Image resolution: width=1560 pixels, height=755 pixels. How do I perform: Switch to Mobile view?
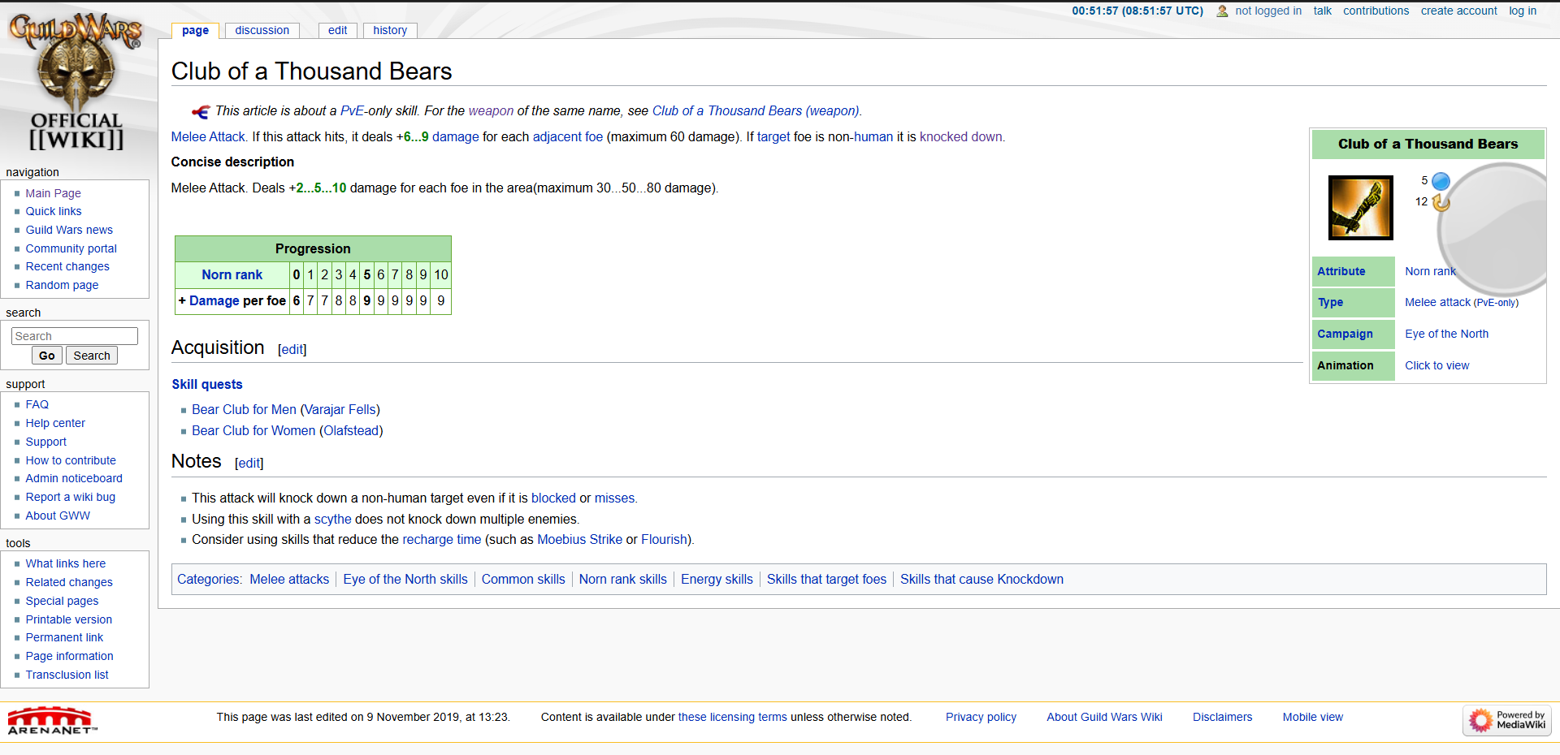[1312, 717]
